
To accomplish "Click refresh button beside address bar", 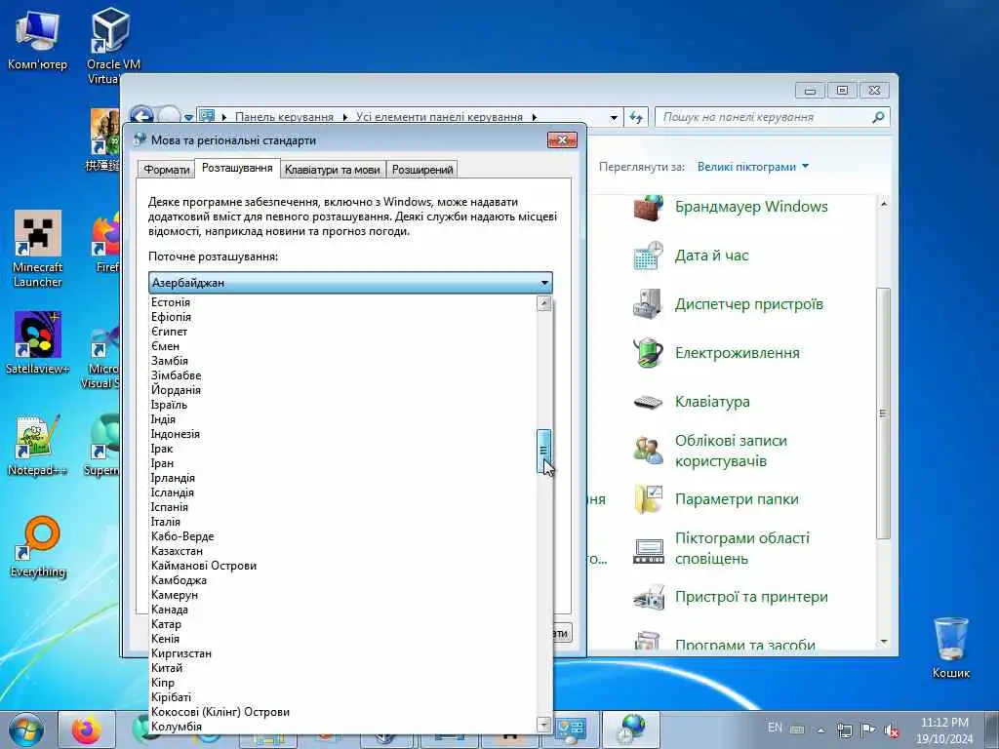I will [636, 117].
